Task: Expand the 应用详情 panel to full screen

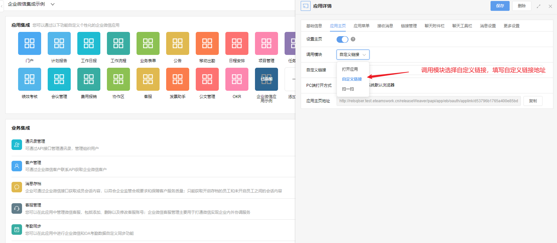Action: 539,6
